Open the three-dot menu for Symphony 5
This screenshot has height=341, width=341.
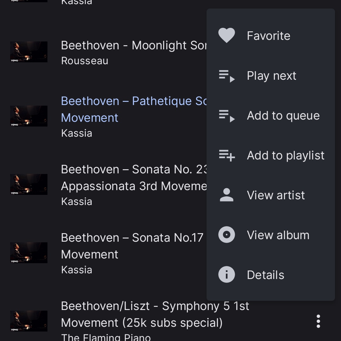click(318, 321)
